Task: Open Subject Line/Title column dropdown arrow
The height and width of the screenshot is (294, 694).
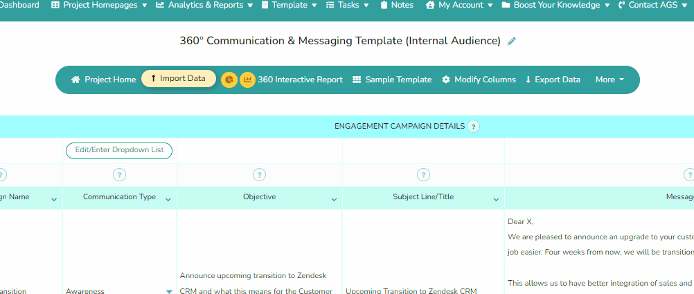Action: tap(496, 200)
